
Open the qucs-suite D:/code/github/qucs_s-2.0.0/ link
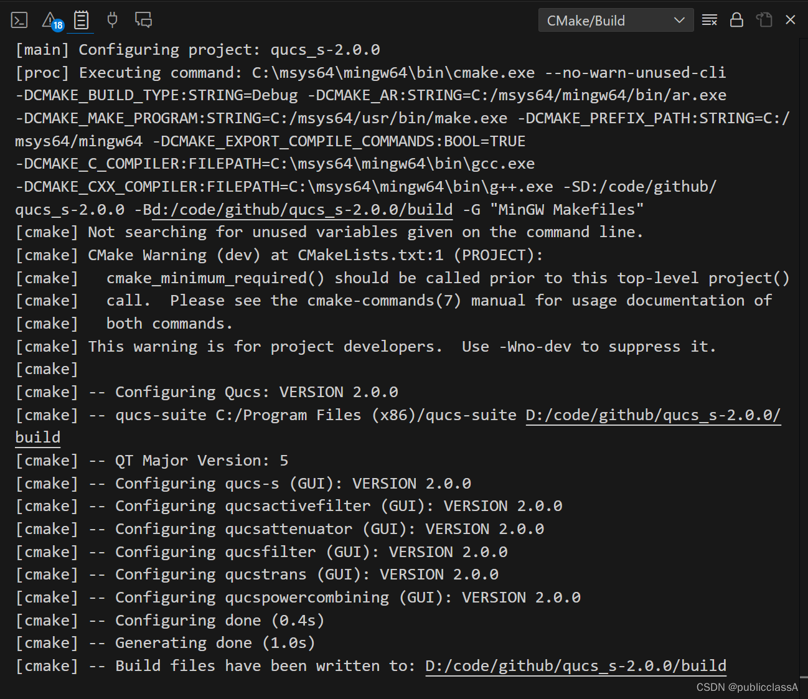(x=653, y=415)
